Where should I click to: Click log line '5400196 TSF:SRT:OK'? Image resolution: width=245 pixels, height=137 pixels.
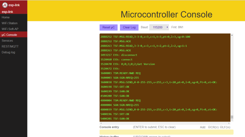pos(115,114)
